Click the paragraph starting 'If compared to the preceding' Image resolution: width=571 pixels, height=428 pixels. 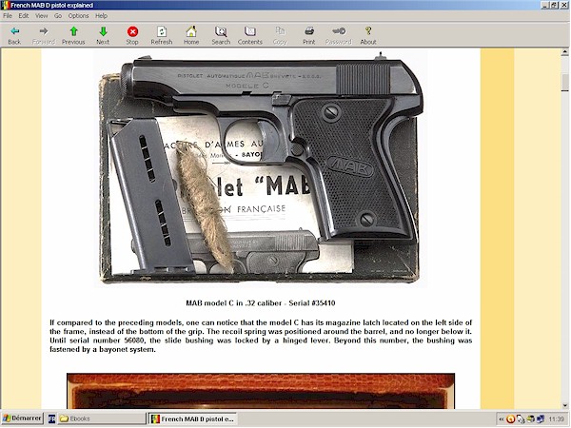(261, 336)
